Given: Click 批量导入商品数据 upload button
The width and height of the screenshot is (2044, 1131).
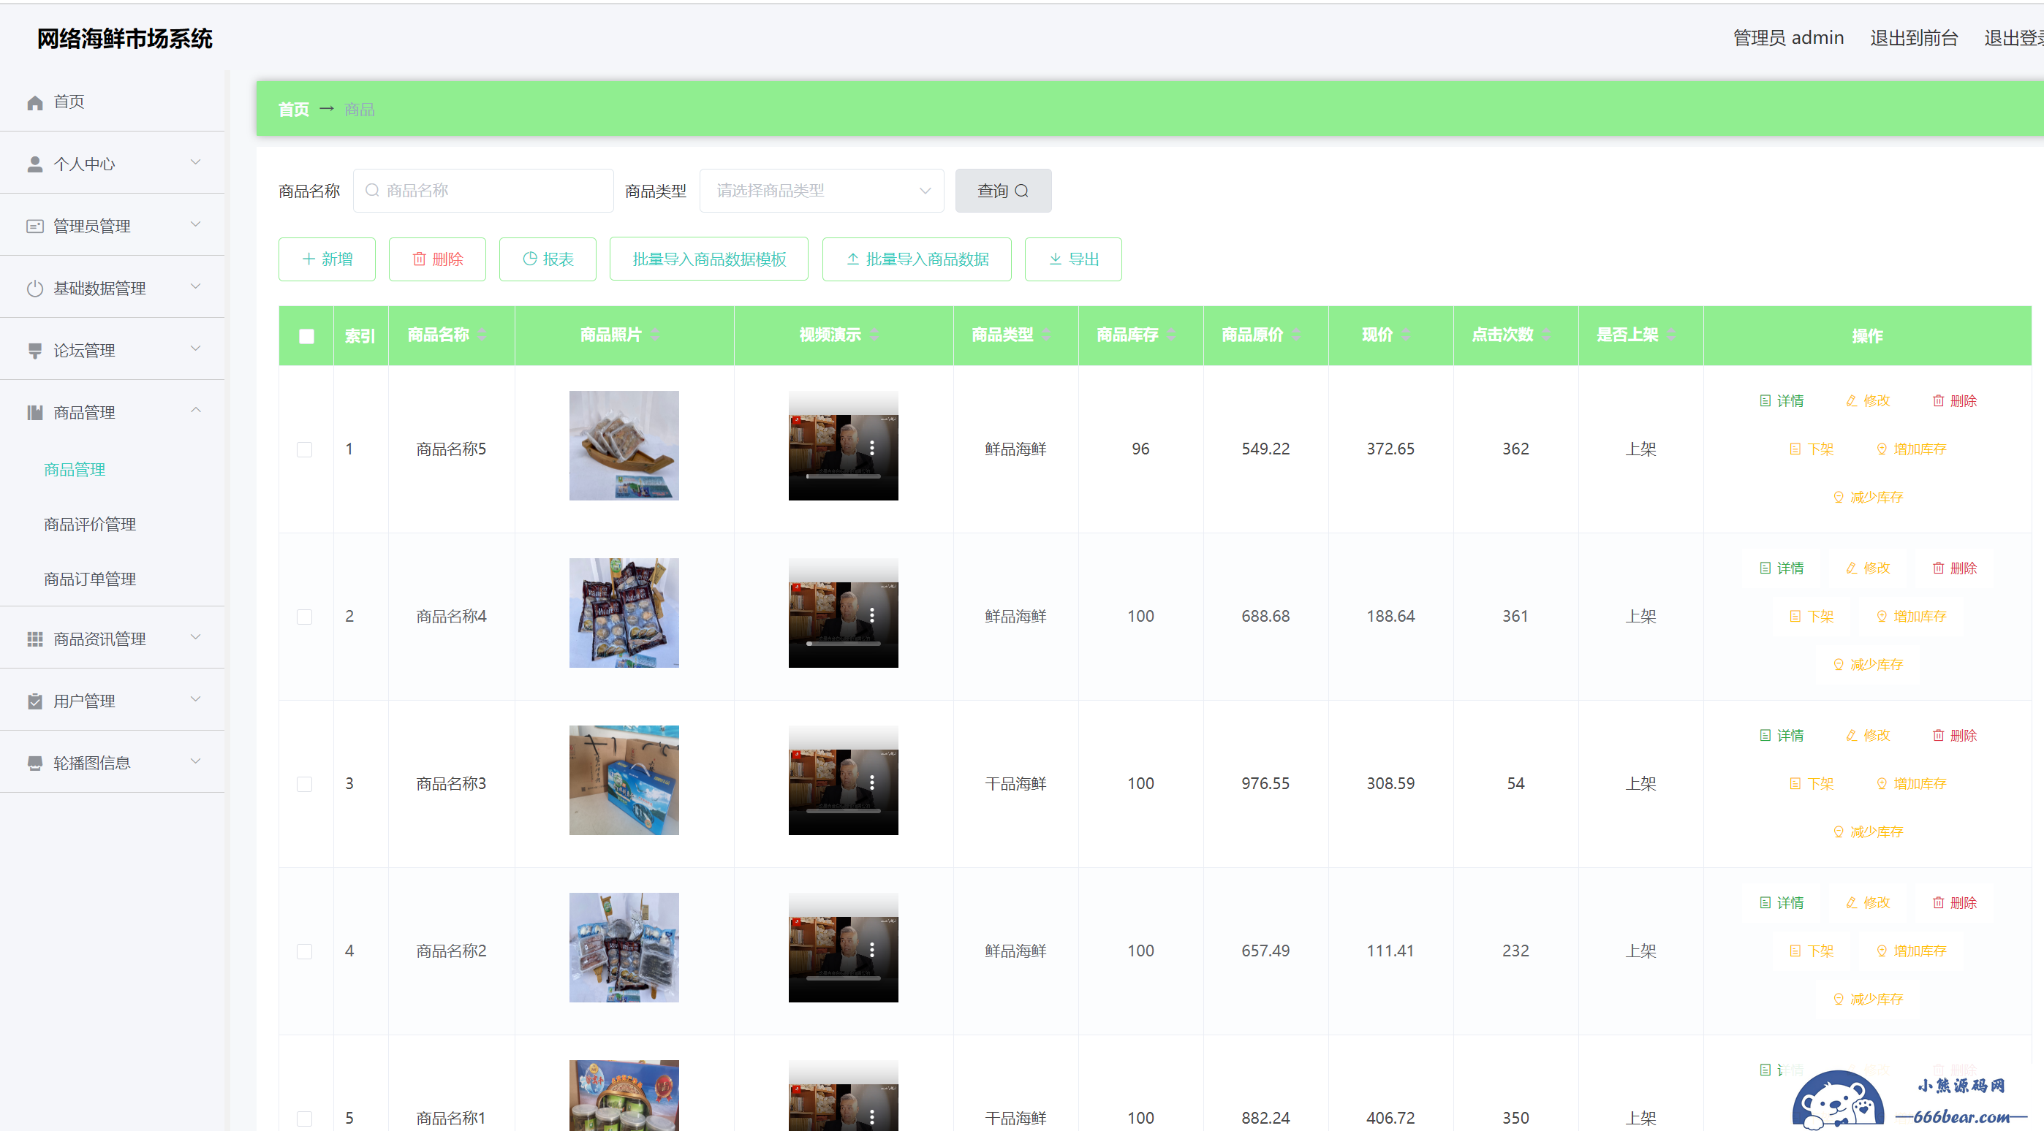Looking at the screenshot, I should tap(917, 259).
